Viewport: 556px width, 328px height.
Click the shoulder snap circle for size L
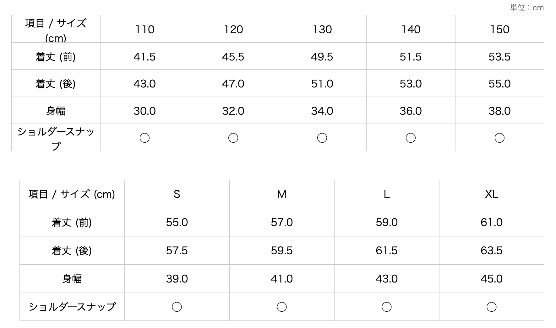pos(387,307)
